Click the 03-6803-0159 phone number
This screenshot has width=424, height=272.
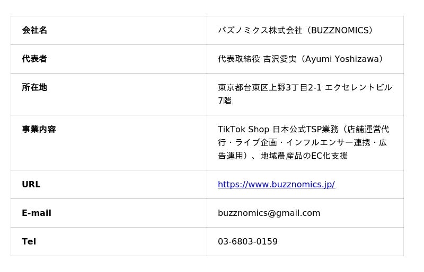coord(248,241)
